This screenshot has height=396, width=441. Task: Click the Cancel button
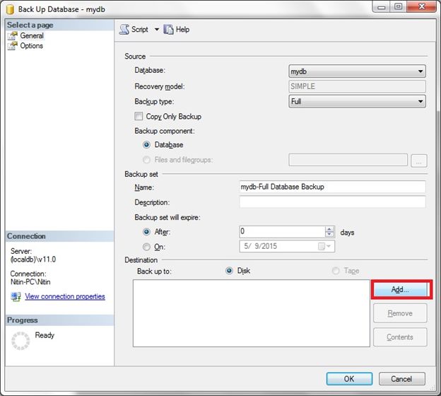pyautogui.click(x=401, y=379)
